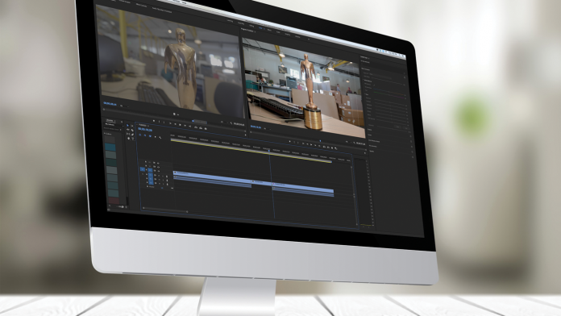
Task: Toggle A2 track targeting blue box
Action: click(x=151, y=179)
